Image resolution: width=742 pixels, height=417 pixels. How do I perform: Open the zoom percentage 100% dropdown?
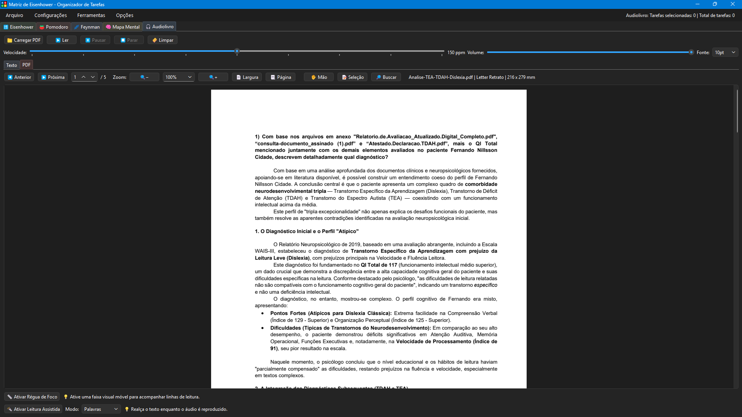[x=179, y=77]
